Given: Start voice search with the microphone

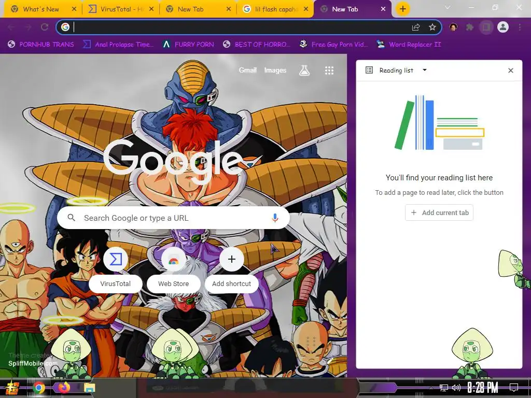Looking at the screenshot, I should pos(275,218).
